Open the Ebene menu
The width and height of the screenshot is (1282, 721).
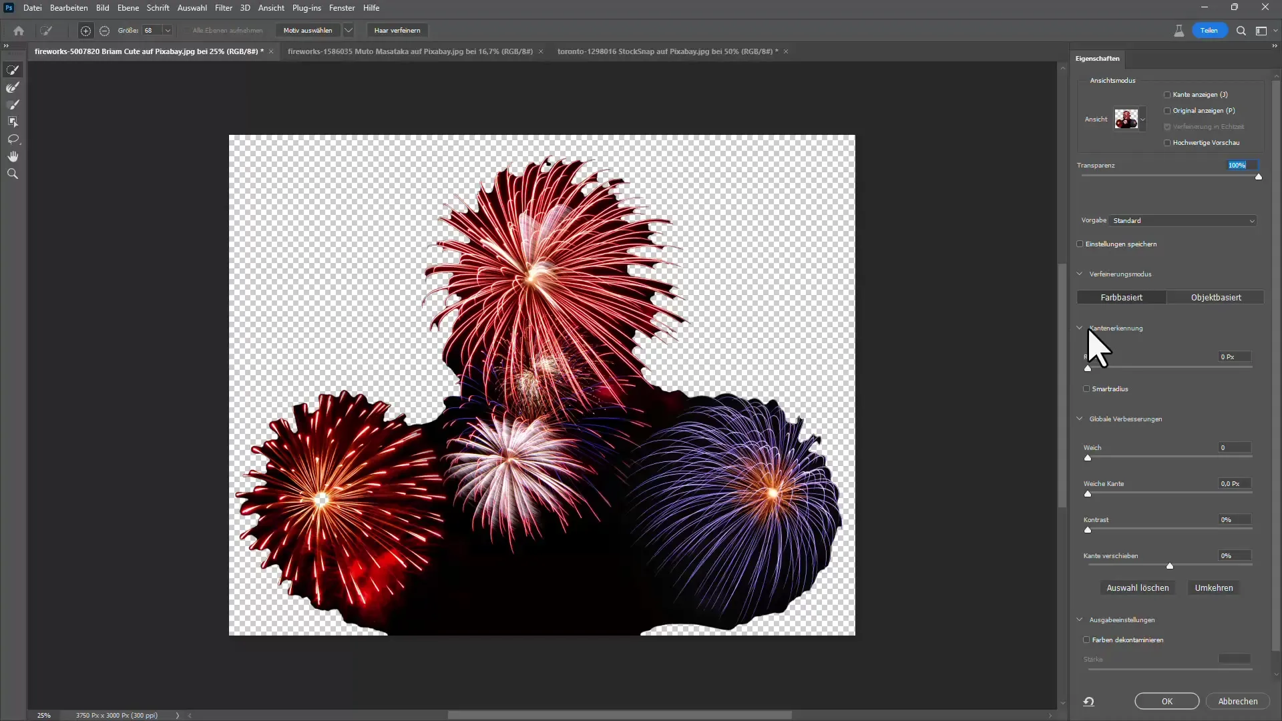point(128,8)
